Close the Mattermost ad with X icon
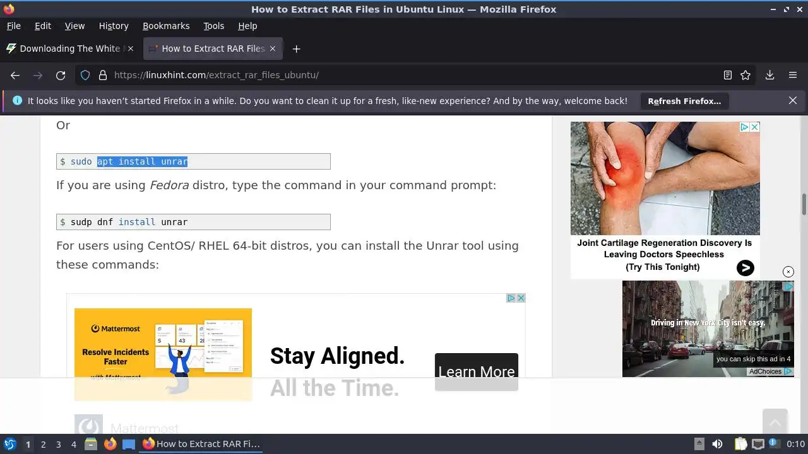The width and height of the screenshot is (808, 454). (521, 298)
